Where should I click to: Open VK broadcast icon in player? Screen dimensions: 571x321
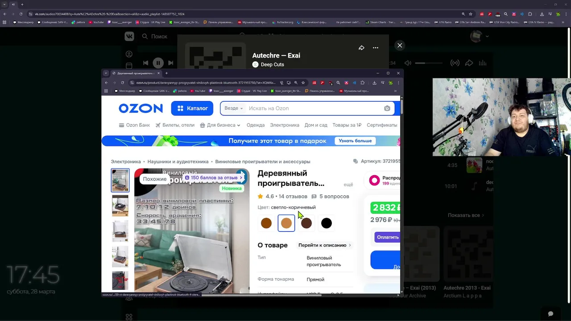[x=455, y=63]
